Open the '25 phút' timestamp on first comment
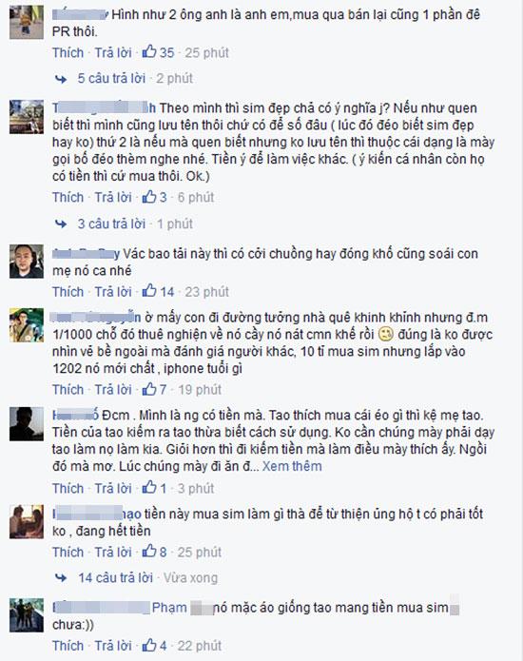 (x=206, y=52)
